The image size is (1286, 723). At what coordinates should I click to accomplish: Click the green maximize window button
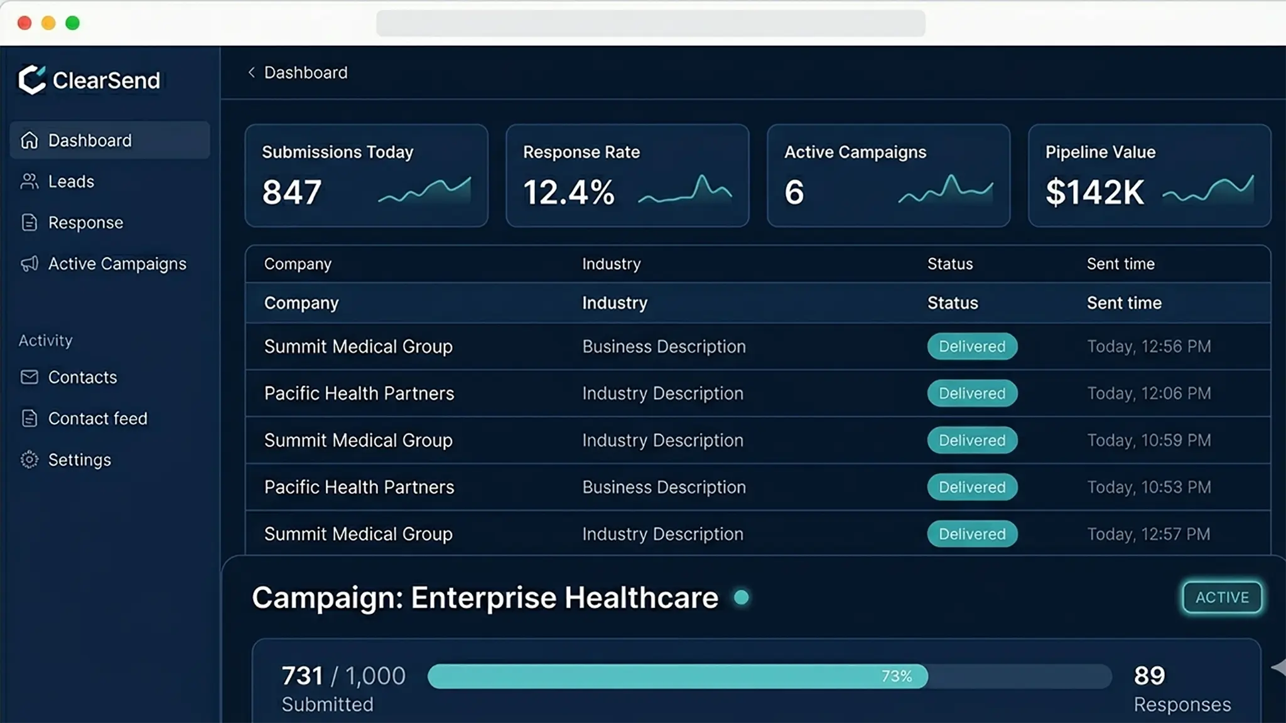point(73,23)
